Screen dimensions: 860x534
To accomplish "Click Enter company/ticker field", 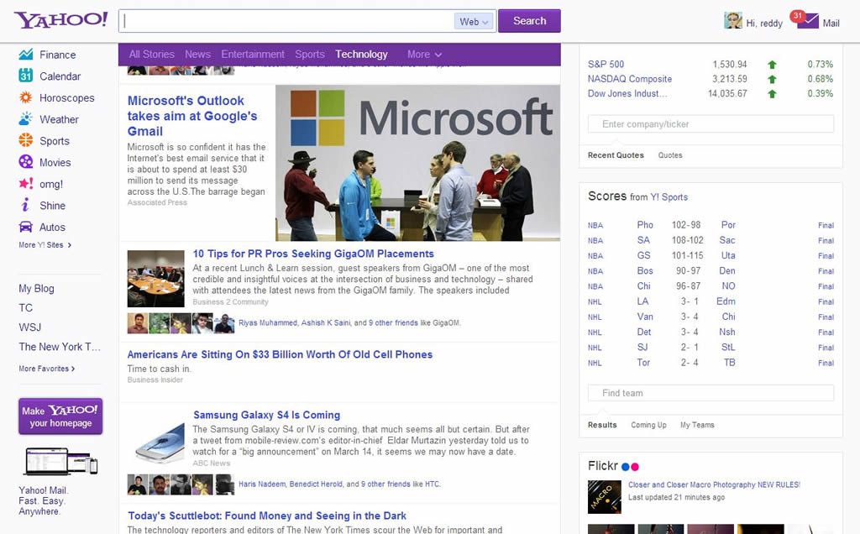I will coord(711,124).
